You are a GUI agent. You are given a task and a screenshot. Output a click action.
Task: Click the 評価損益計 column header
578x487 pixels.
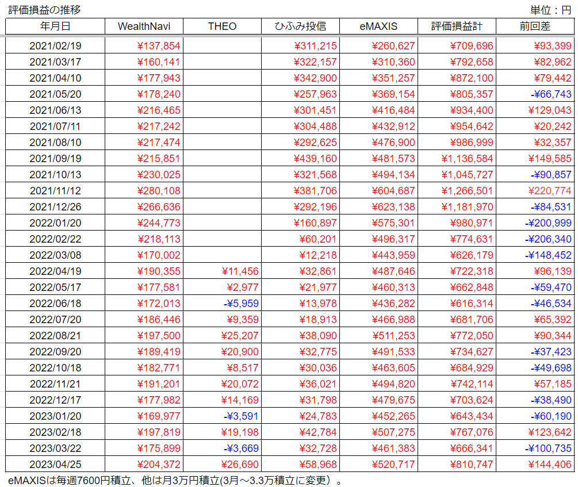click(x=456, y=26)
